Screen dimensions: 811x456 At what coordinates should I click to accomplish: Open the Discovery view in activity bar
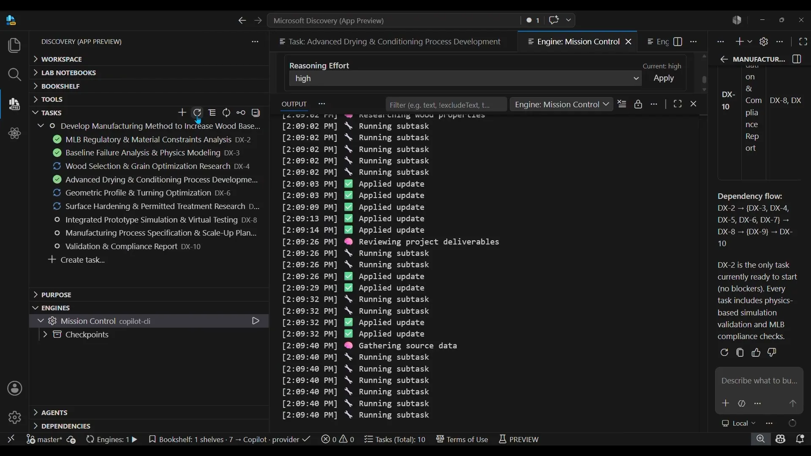click(x=14, y=104)
